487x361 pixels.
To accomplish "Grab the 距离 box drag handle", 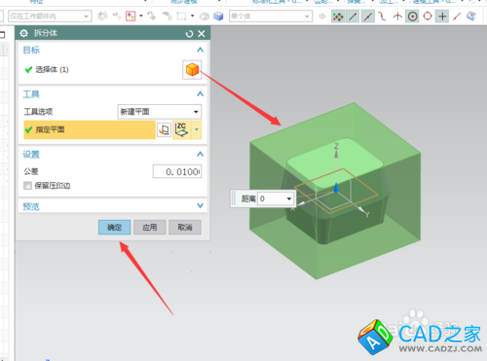I will (234, 199).
